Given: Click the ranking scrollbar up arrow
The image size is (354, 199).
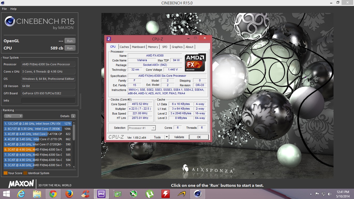Looking at the screenshot, I should point(74,123).
